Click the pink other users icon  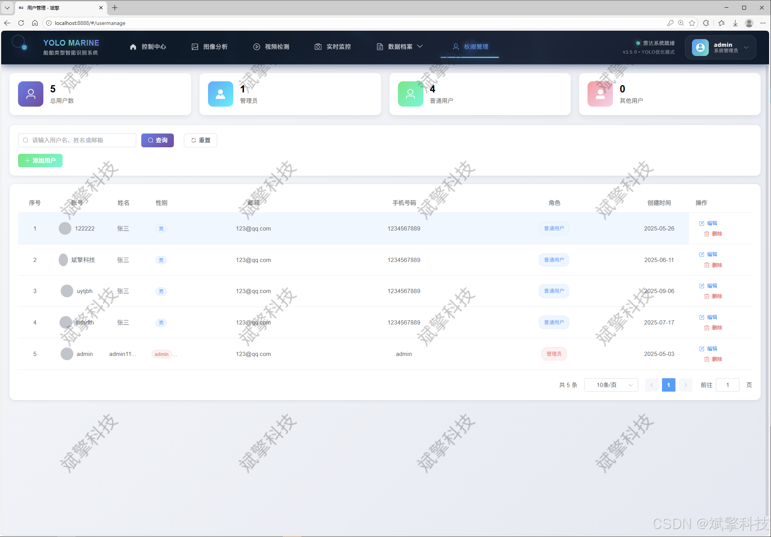pos(600,94)
